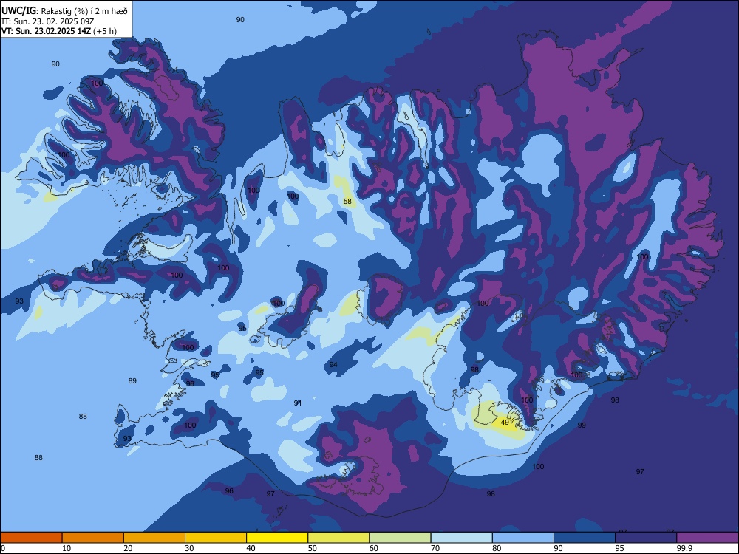739x554 pixels.
Task: Select the legend scale label 50
Action: click(x=313, y=548)
